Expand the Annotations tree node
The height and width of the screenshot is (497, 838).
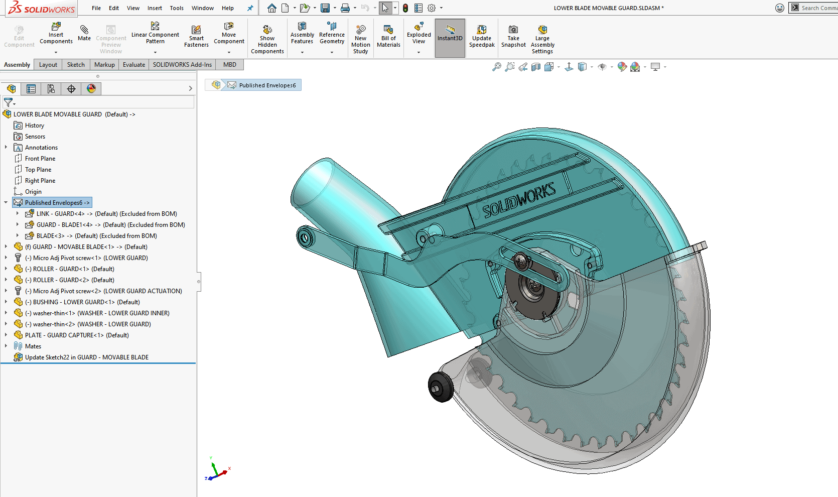[6, 147]
